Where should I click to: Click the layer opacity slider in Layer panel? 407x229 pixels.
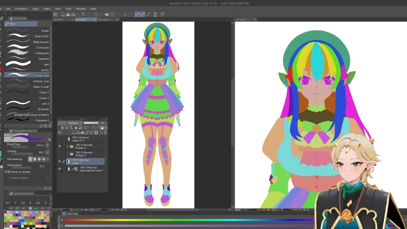click(x=91, y=123)
